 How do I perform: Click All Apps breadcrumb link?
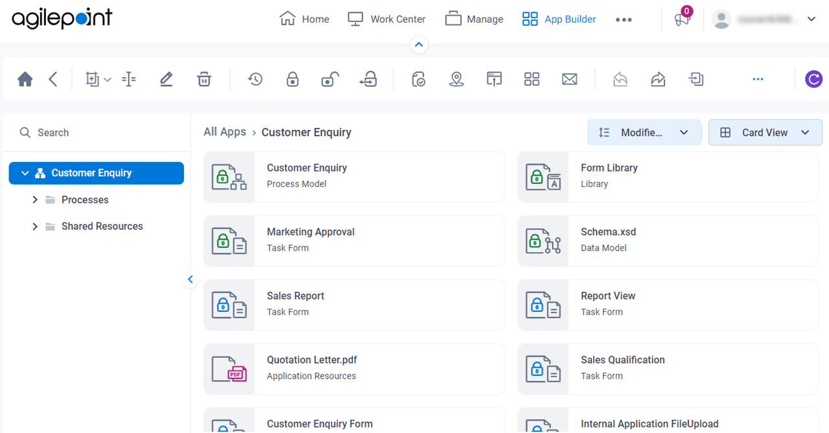click(x=225, y=132)
